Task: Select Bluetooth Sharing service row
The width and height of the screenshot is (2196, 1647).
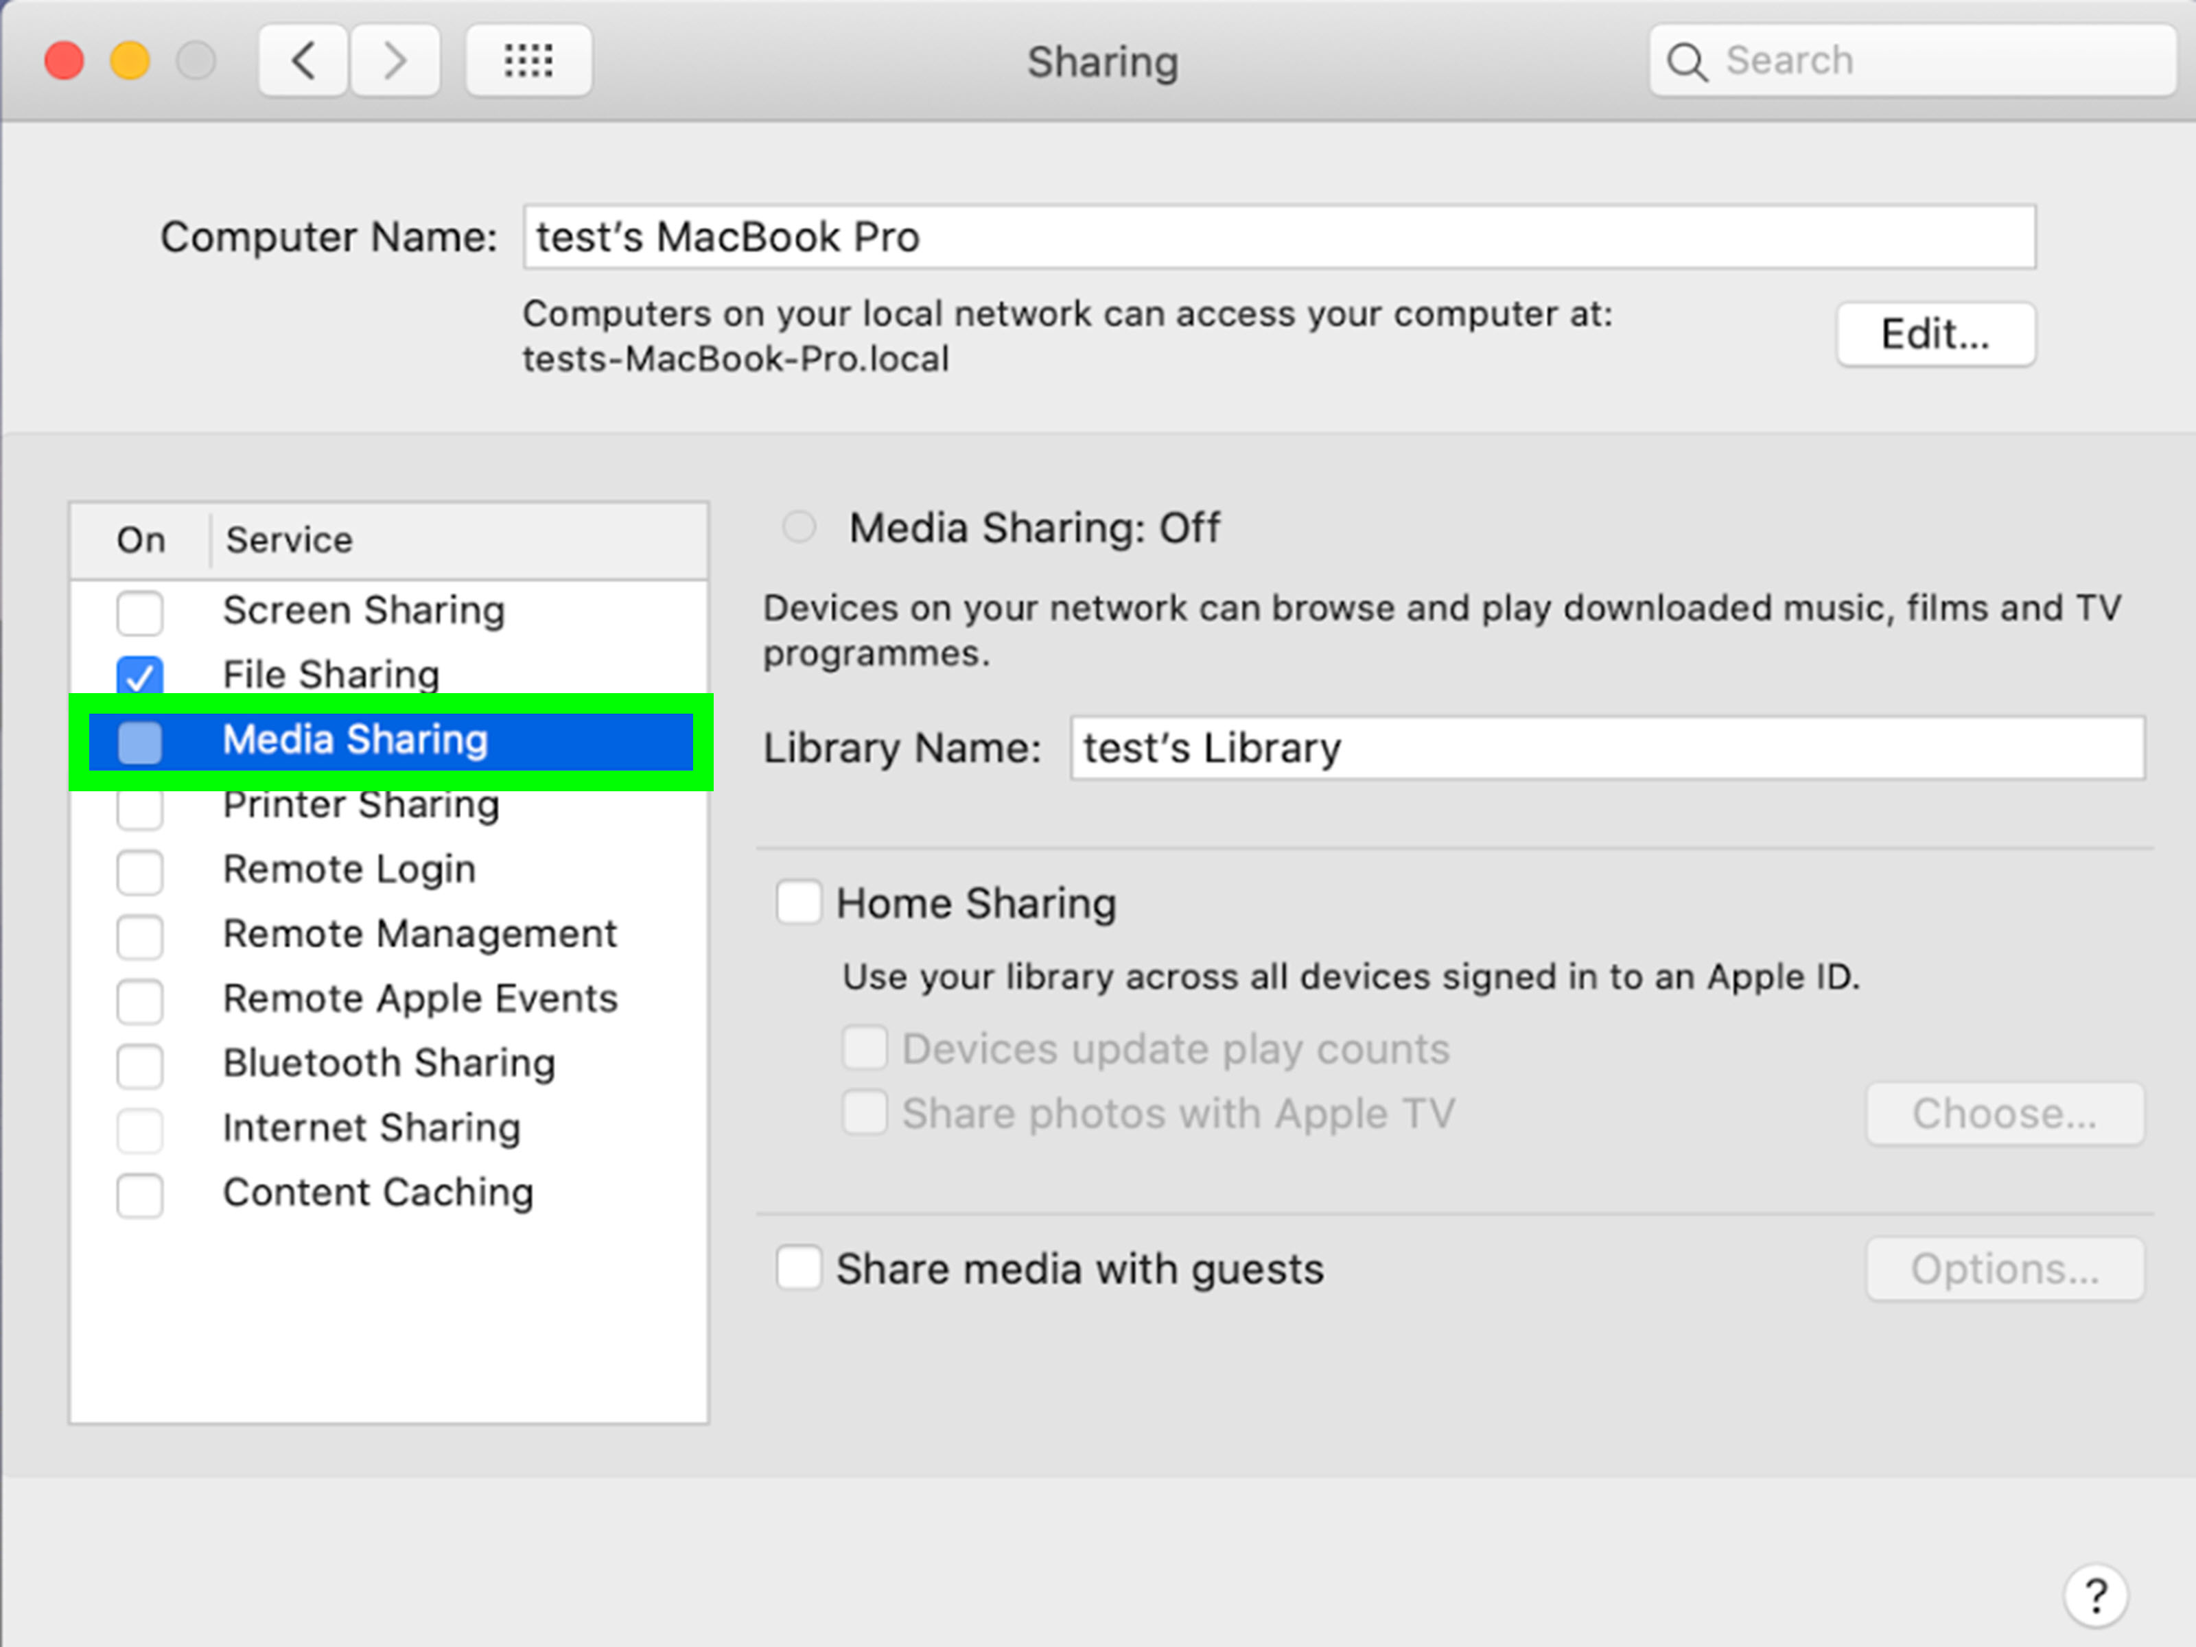Action: 389,1063
